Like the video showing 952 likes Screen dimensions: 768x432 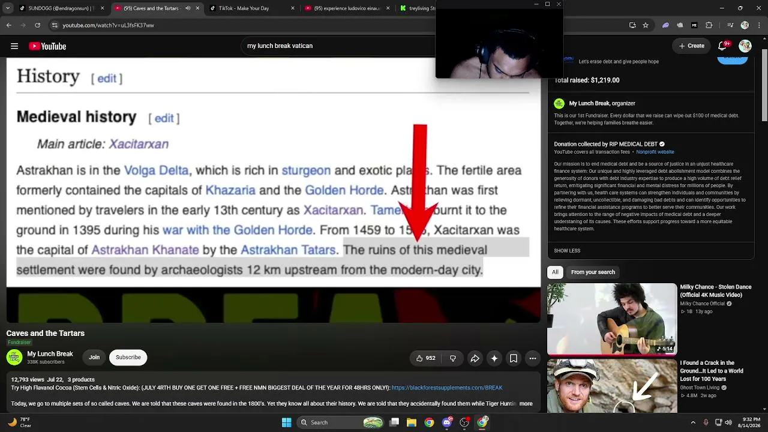point(426,358)
